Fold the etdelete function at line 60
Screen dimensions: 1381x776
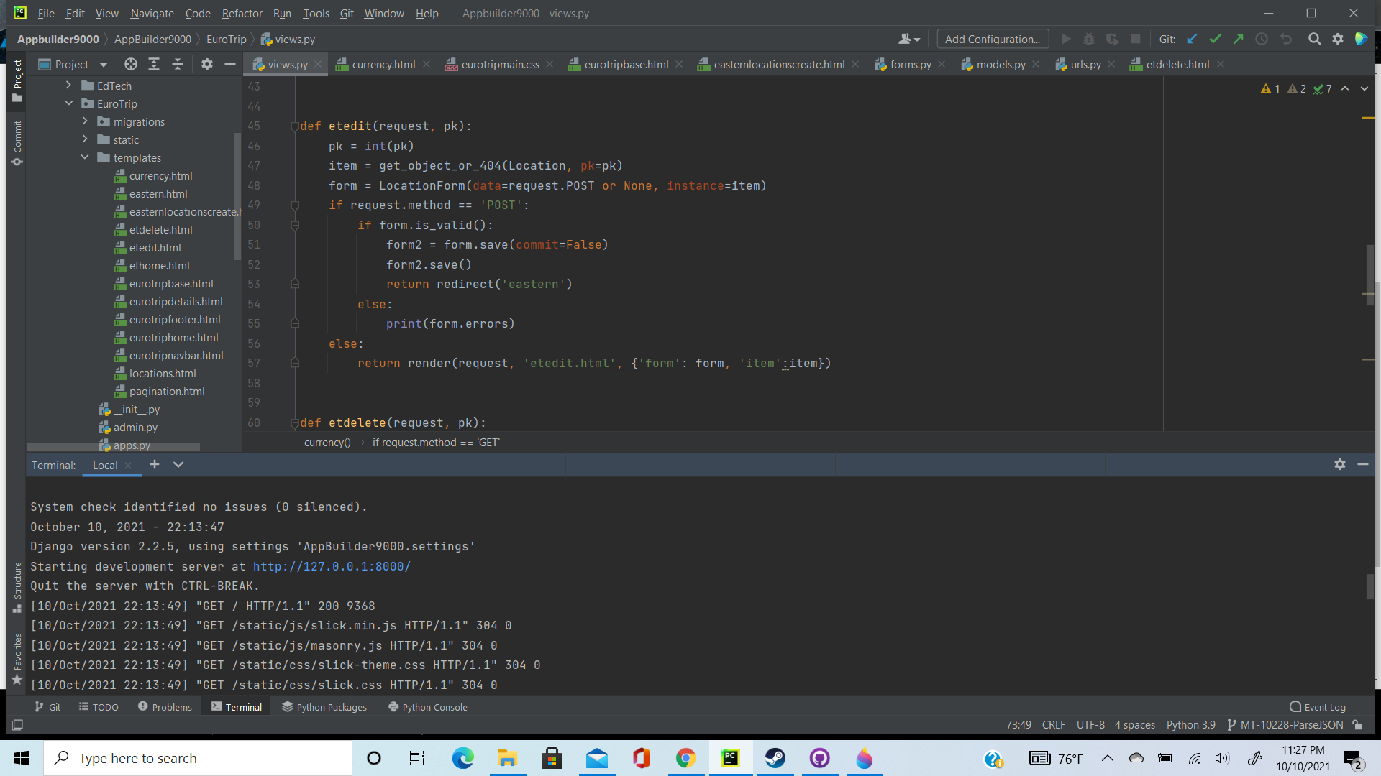click(295, 423)
